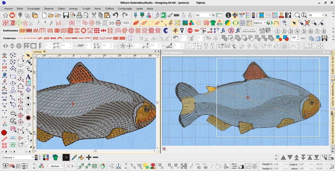Select the lettering A tool in left toolbox

pyautogui.click(x=28, y=77)
